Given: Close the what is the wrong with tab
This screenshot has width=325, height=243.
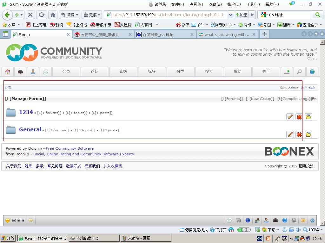Looking at the screenshot, I should tap(254, 35).
